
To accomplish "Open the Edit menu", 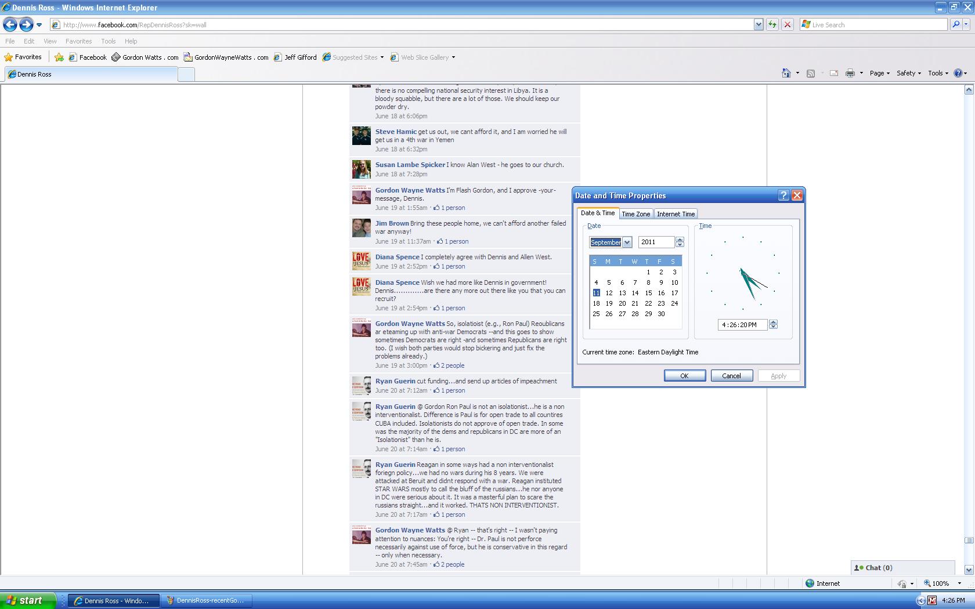I will pyautogui.click(x=29, y=41).
